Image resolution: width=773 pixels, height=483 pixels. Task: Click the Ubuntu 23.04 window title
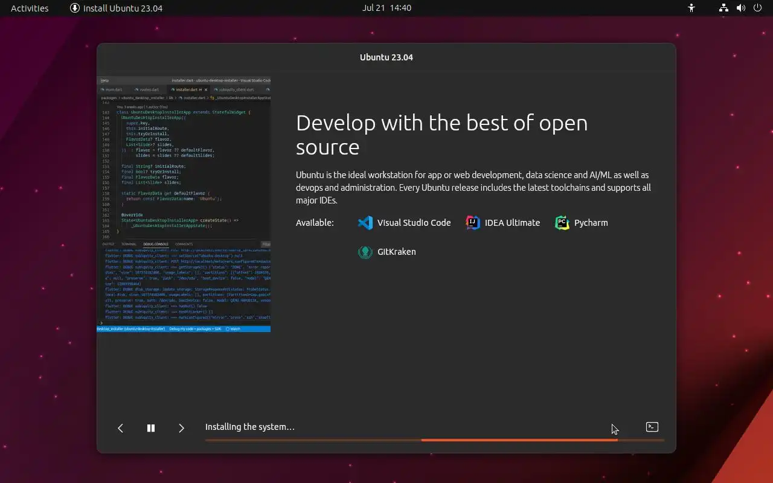(x=386, y=57)
